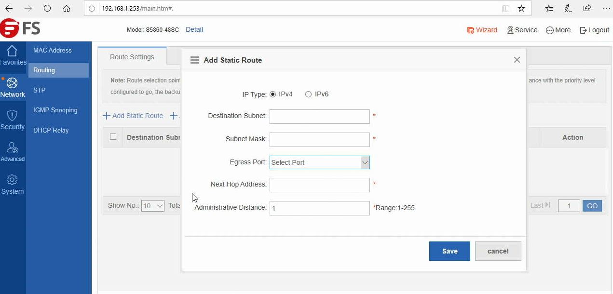613x294 pixels.
Task: Expand the Egress Port Select Port dropdown
Action: tap(319, 162)
